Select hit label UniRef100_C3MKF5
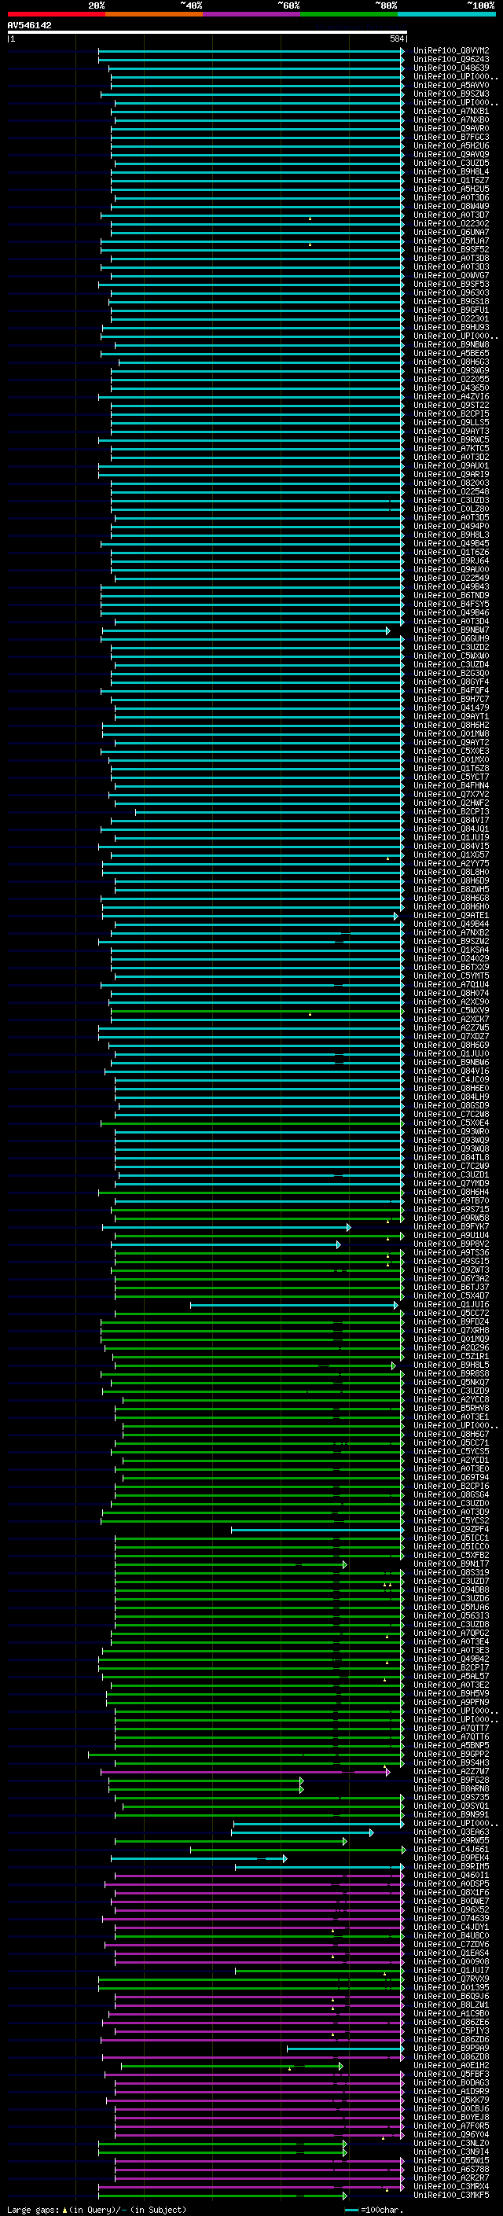 451,2195
